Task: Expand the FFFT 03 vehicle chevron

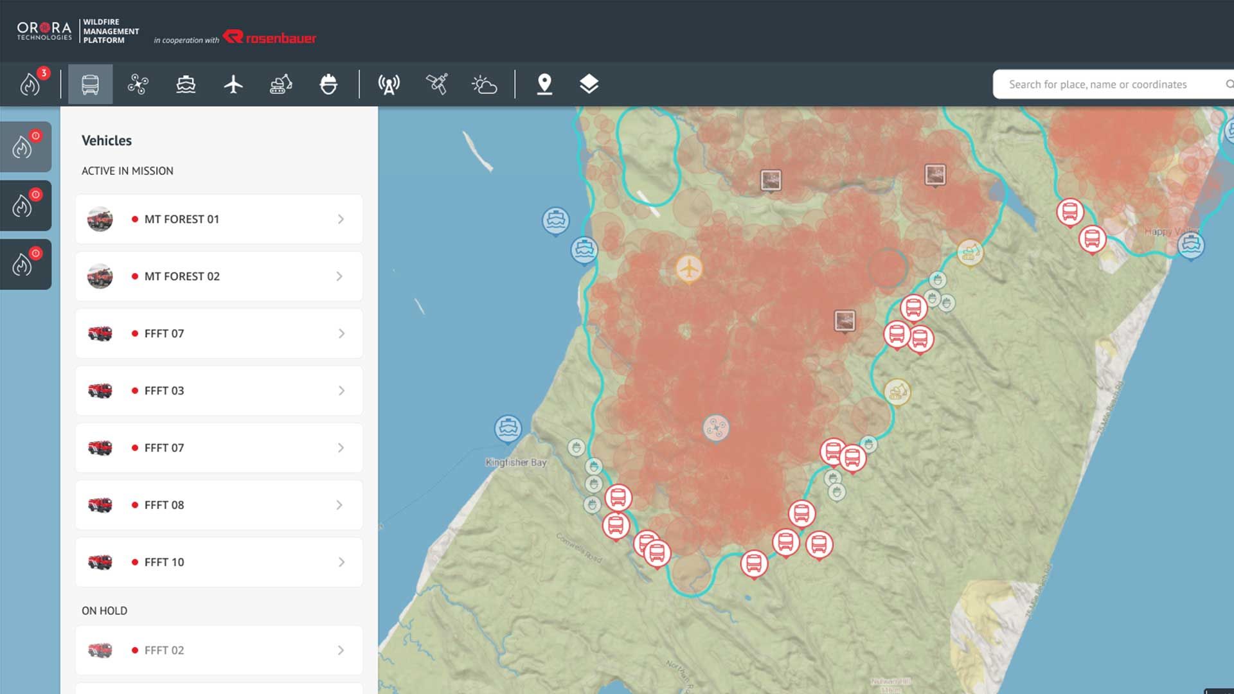Action: point(341,391)
